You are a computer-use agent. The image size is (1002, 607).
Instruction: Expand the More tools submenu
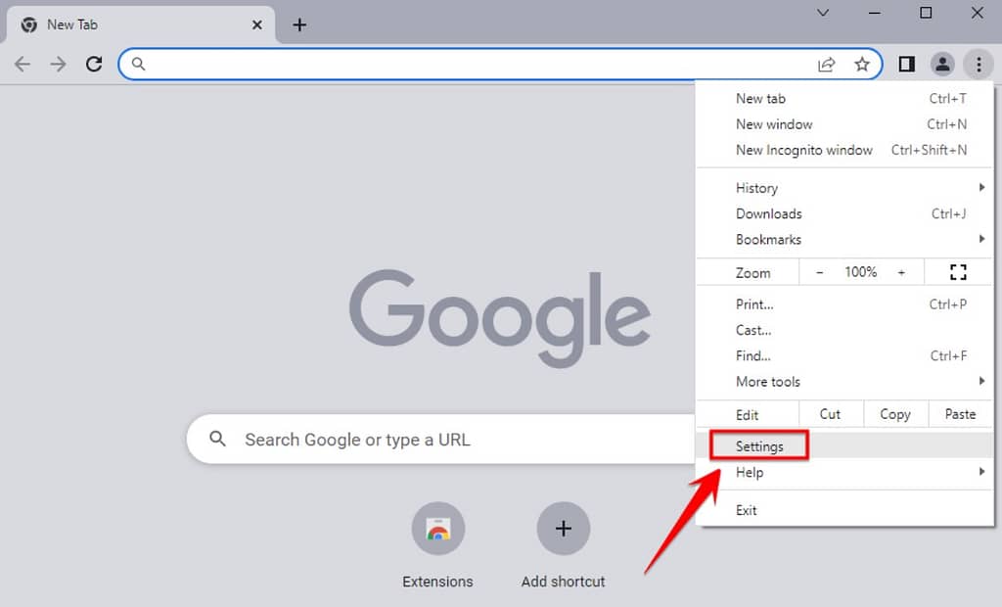(x=844, y=382)
